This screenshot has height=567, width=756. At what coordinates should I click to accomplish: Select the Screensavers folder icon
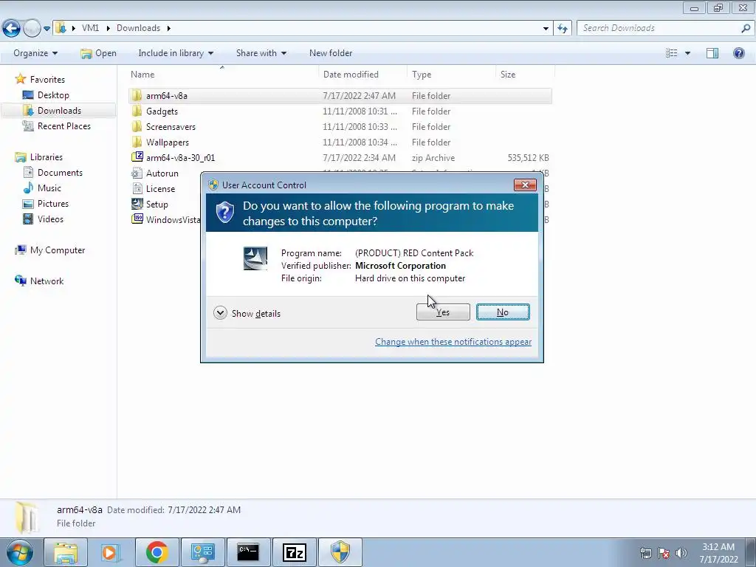click(137, 126)
